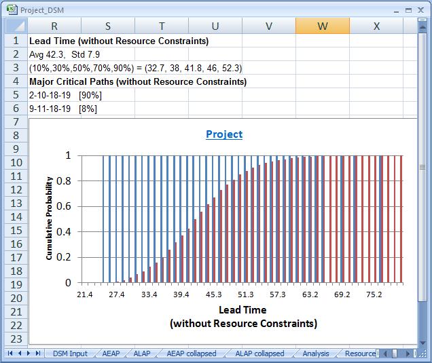
Task: Select highlighted column W header
Action: (323, 26)
